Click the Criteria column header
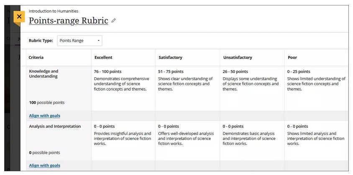 [x=36, y=58]
